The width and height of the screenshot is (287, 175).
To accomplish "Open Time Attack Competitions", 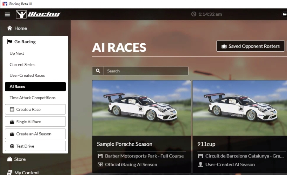I will click(33, 98).
